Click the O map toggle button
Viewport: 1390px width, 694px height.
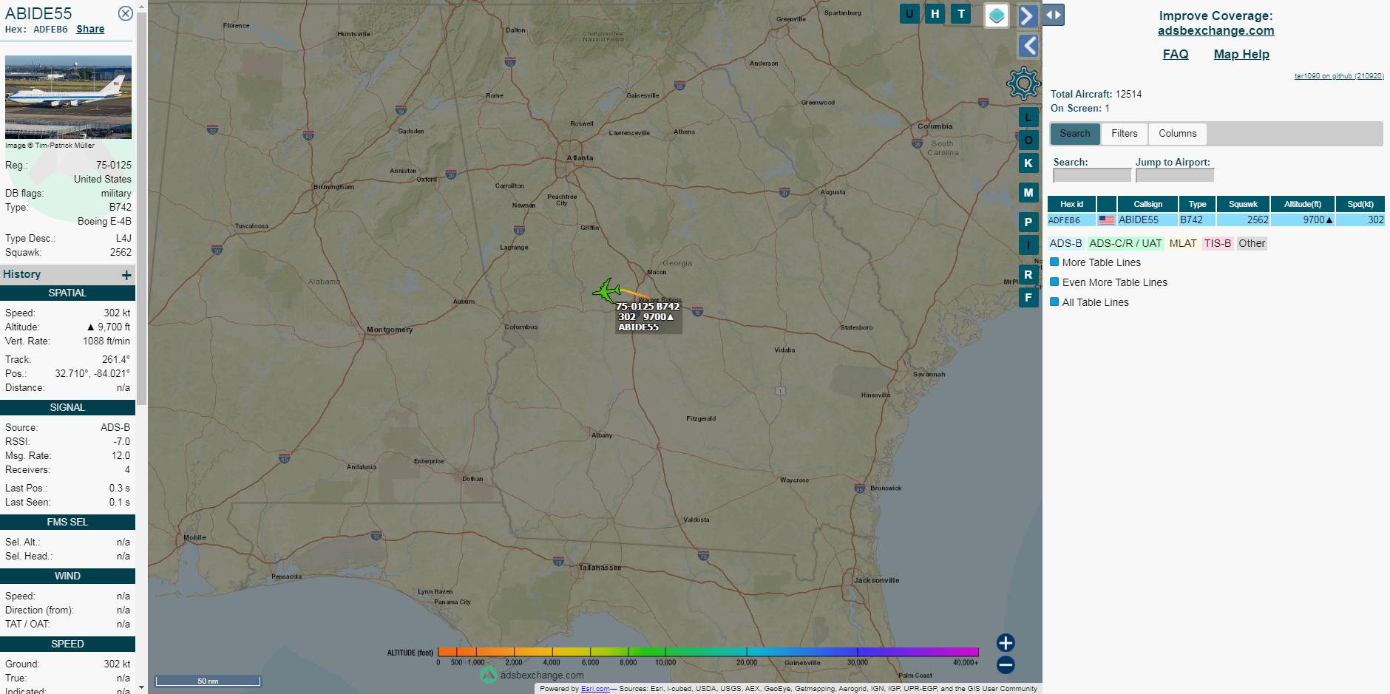1028,140
